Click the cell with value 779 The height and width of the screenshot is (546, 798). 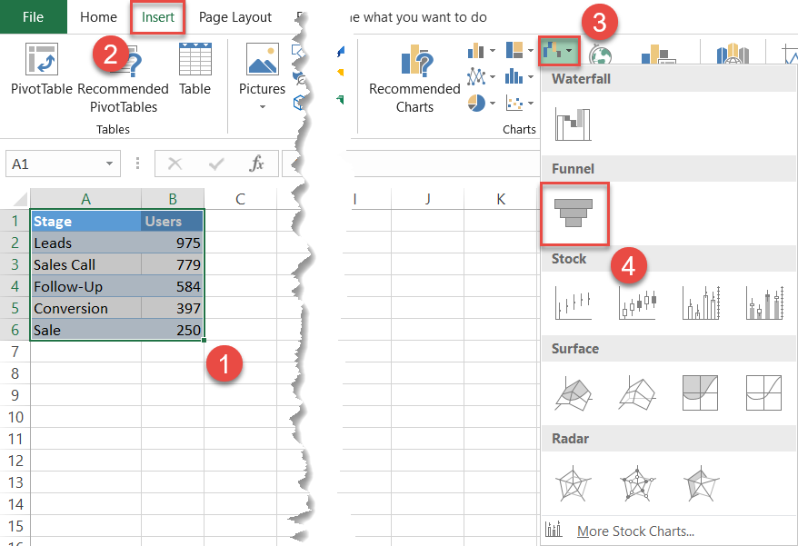coord(173,264)
